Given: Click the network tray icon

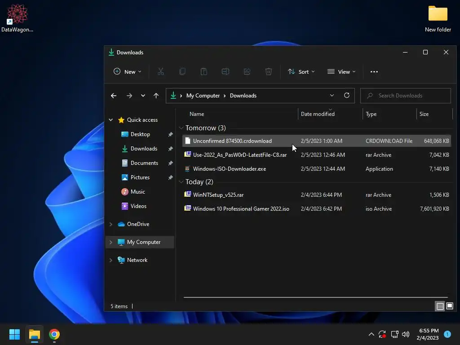Looking at the screenshot, I should (x=394, y=334).
